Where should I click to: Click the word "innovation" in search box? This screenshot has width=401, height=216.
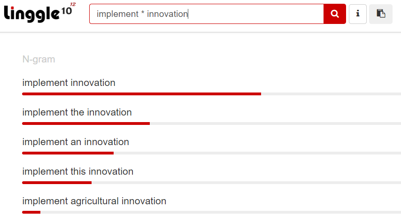click(x=167, y=14)
